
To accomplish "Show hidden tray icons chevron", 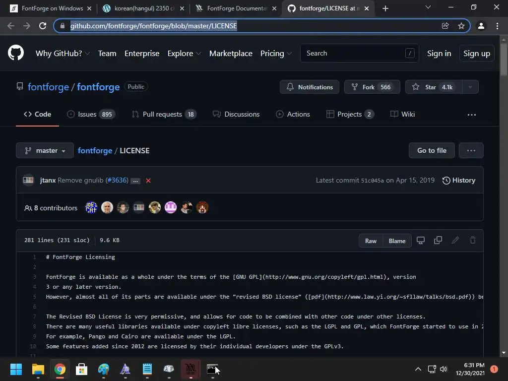I will pos(418,369).
